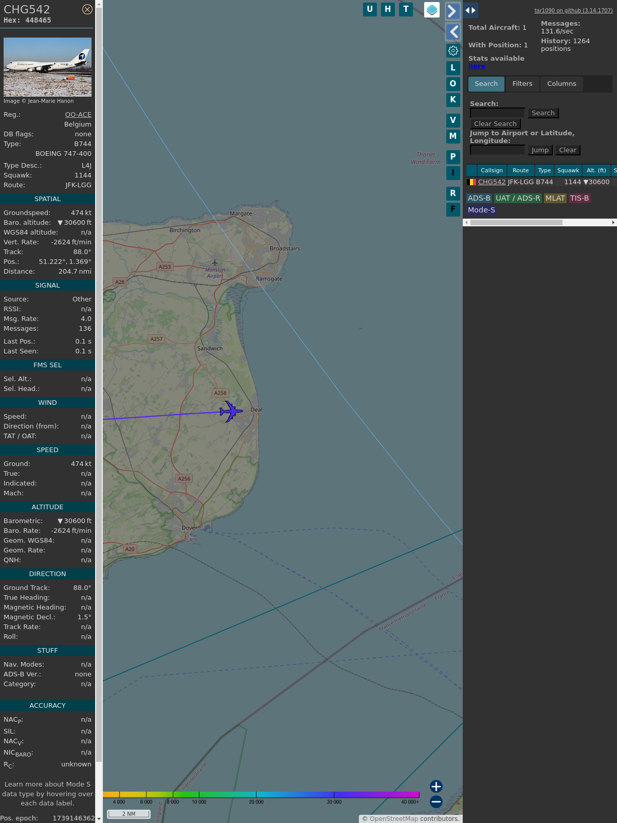Click the U button on the map toolbar
This screenshot has height=823, width=617.
point(370,9)
